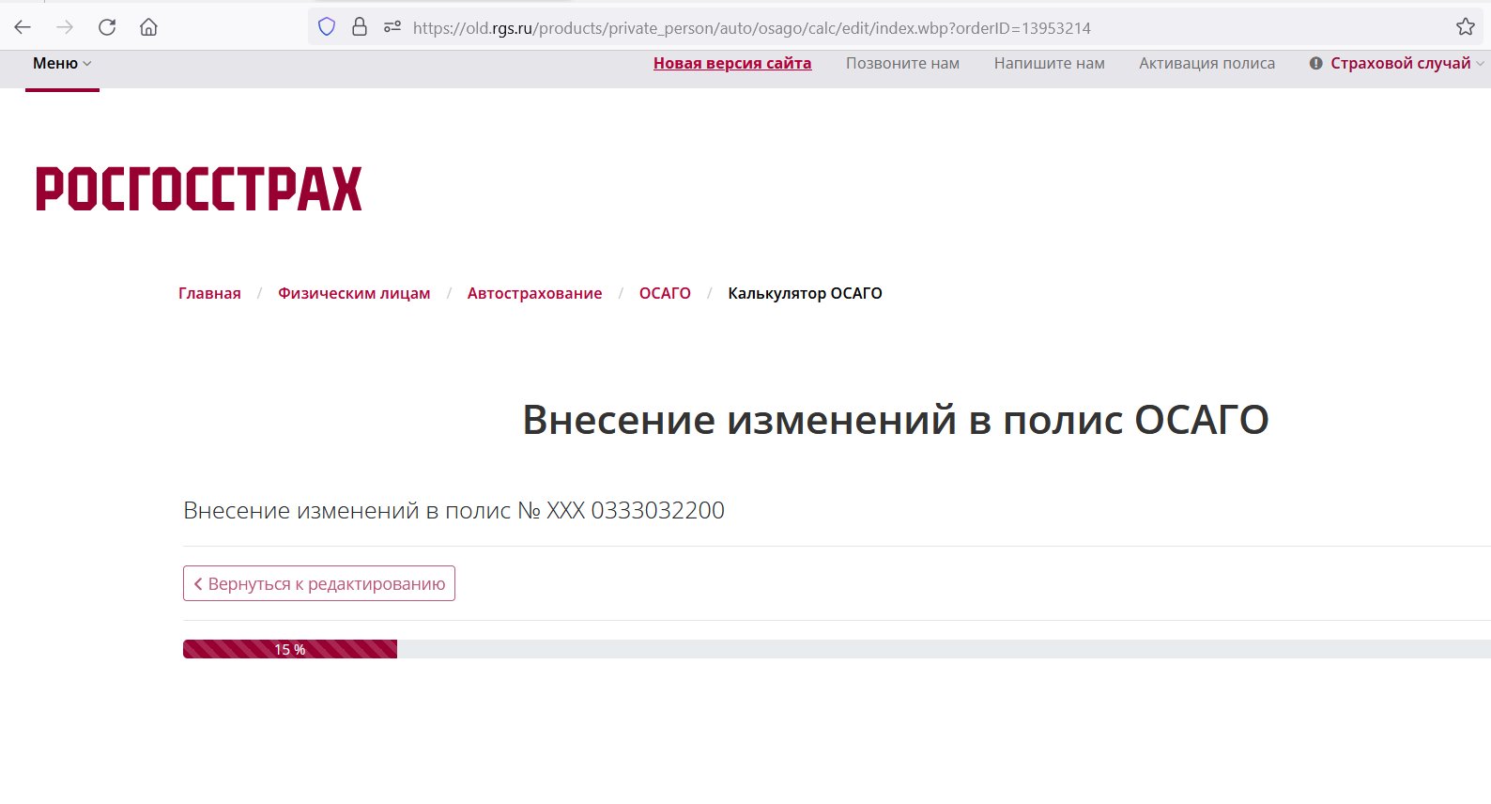Open Активация полиса menu item
This screenshot has height=804, width=1491.
[1207, 63]
